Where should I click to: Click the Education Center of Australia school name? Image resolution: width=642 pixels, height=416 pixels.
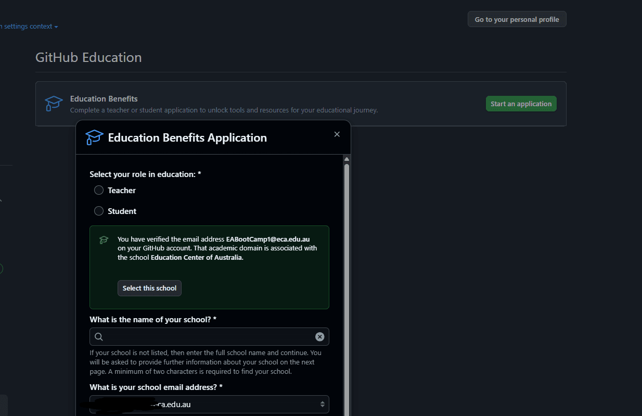(197, 258)
